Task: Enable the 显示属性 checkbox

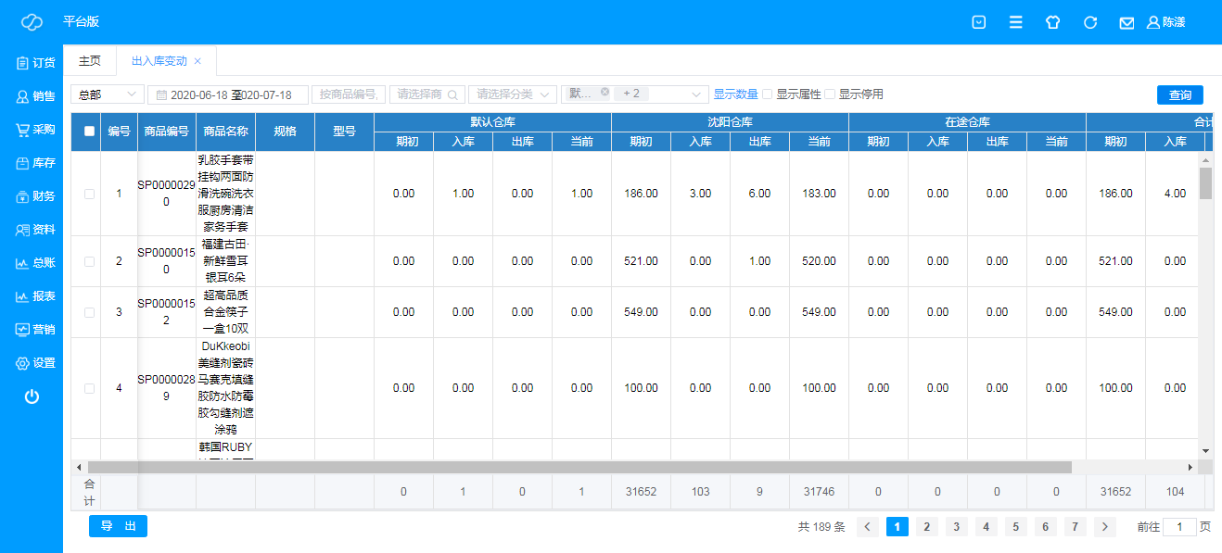Action: tap(768, 94)
